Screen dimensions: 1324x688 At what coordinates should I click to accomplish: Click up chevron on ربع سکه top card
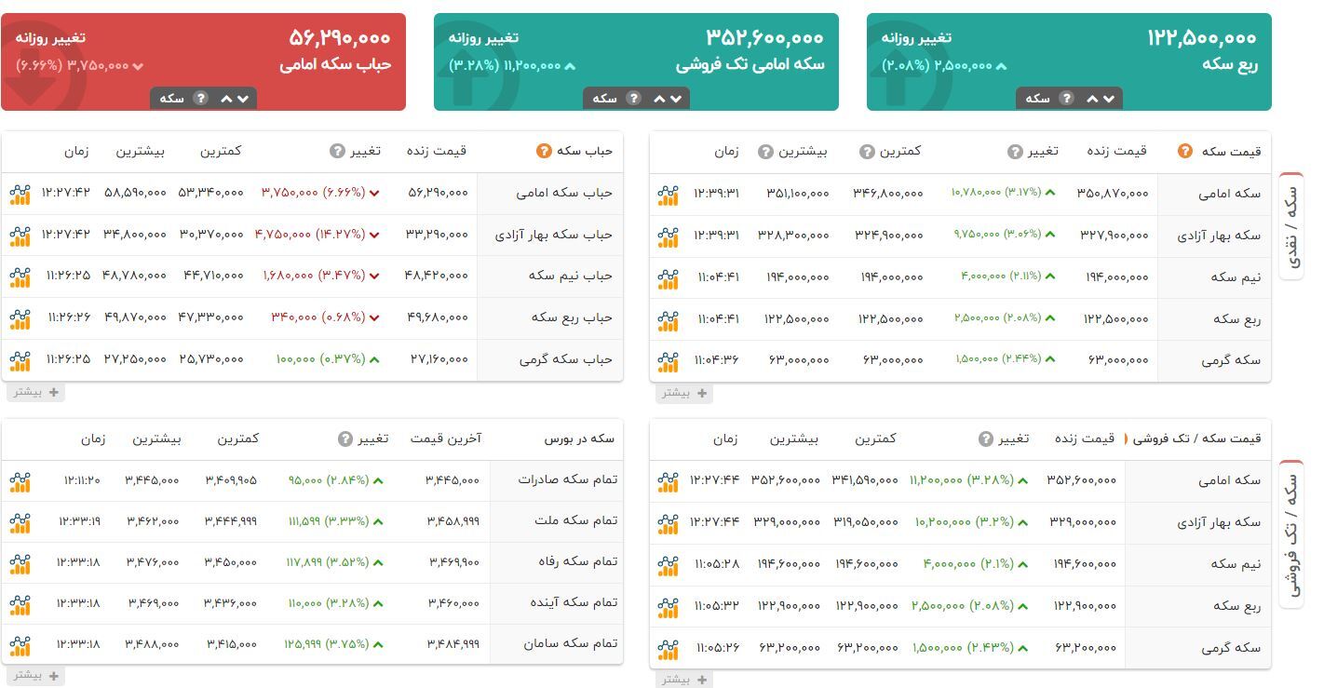[x=1092, y=99]
